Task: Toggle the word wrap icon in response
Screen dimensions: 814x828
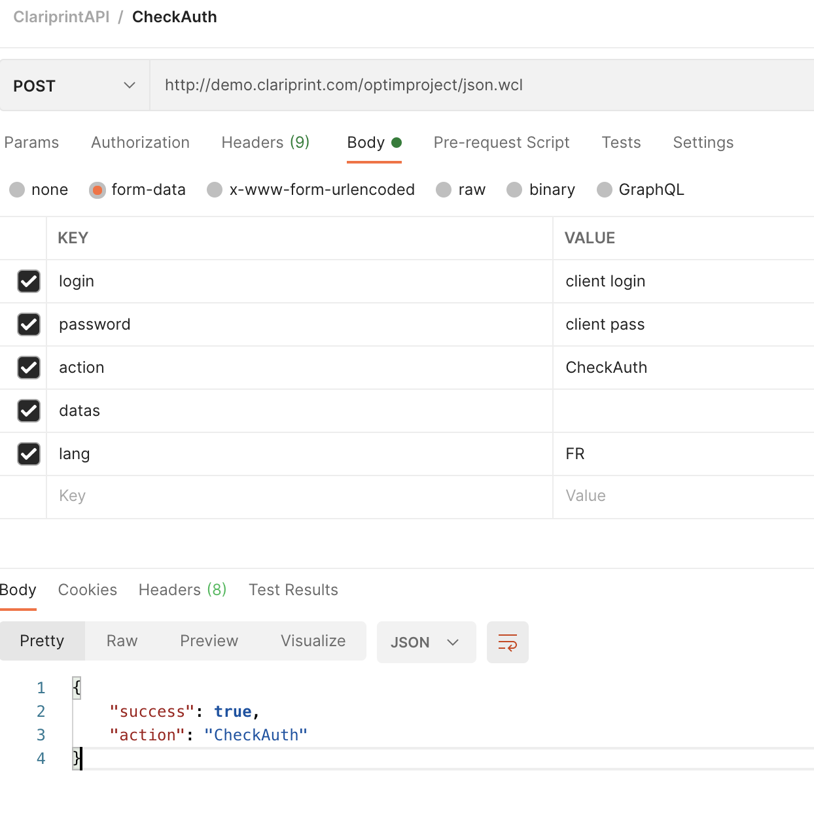Action: 507,642
